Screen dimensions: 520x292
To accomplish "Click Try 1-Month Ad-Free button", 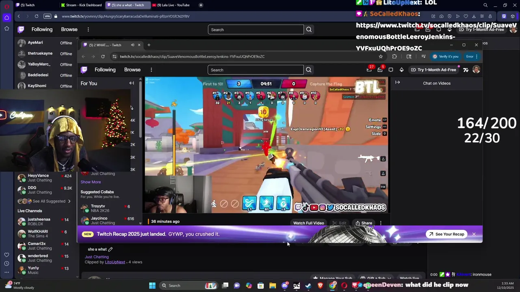I will coord(433,70).
